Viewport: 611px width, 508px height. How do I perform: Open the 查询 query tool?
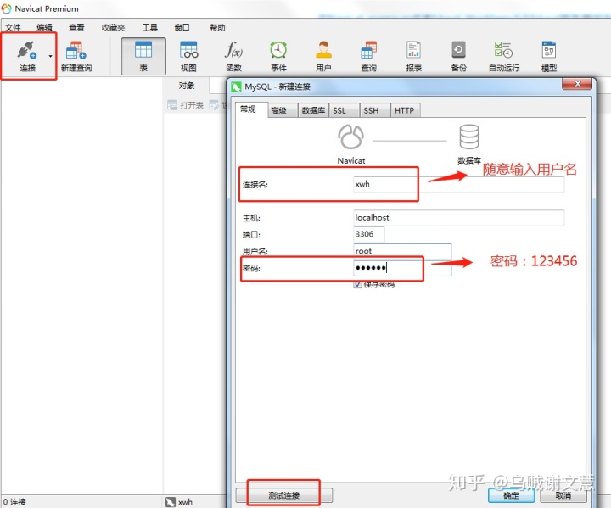[x=368, y=57]
